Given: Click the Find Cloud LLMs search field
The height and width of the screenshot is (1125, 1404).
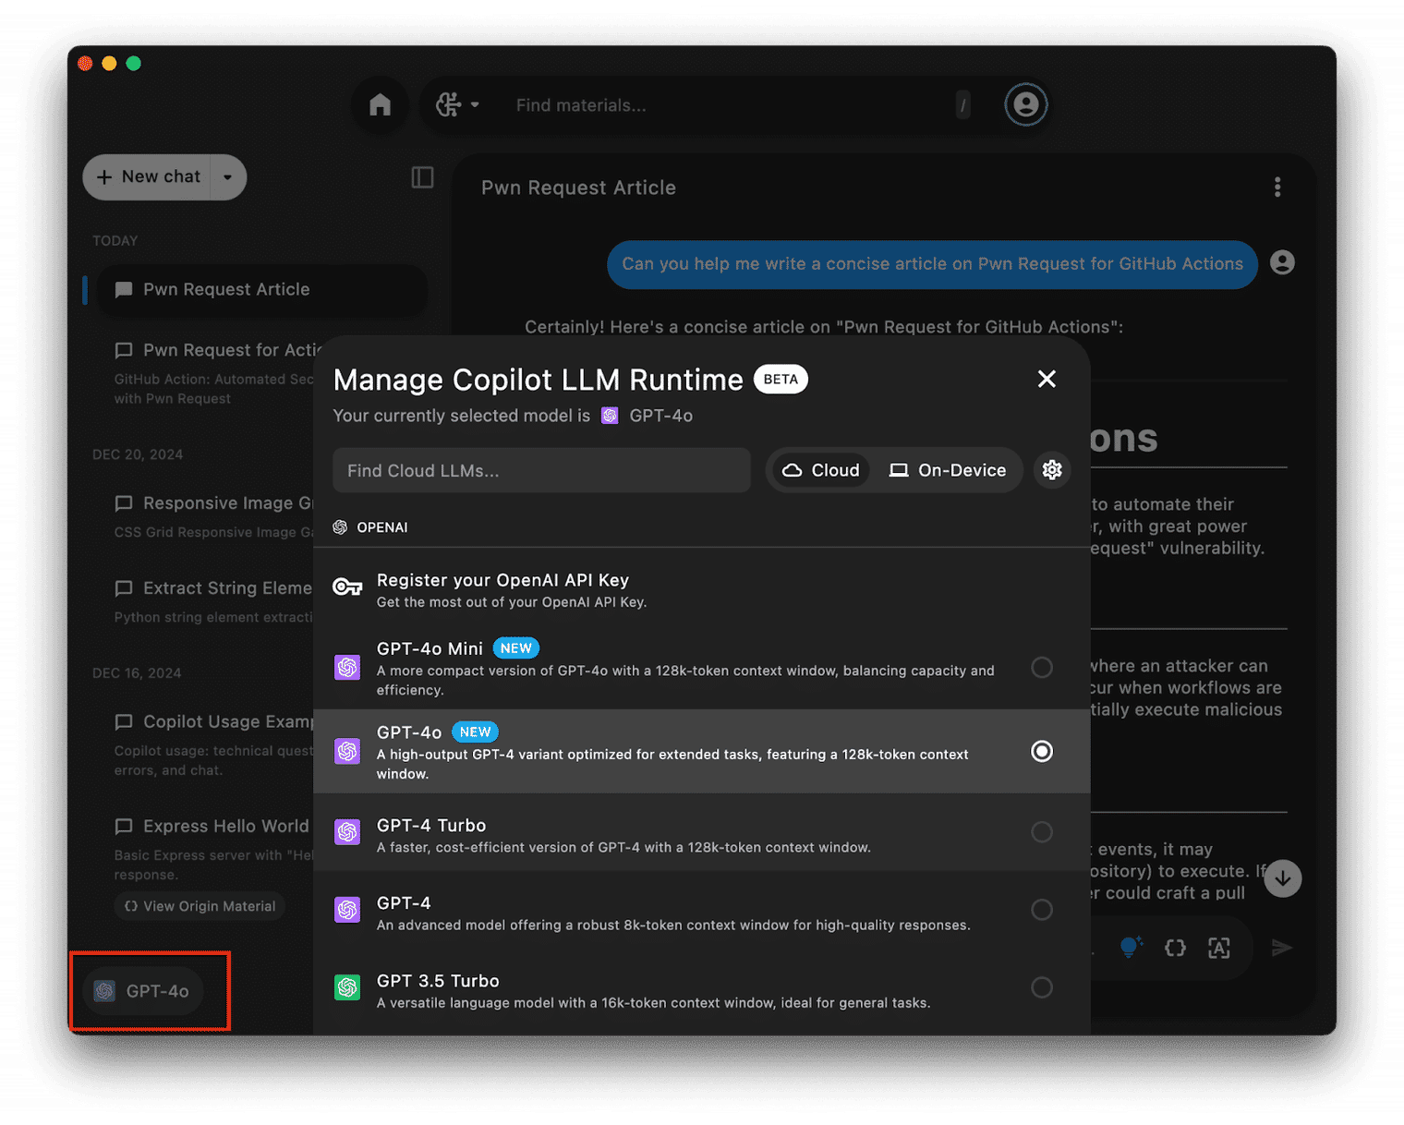Looking at the screenshot, I should pos(541,470).
